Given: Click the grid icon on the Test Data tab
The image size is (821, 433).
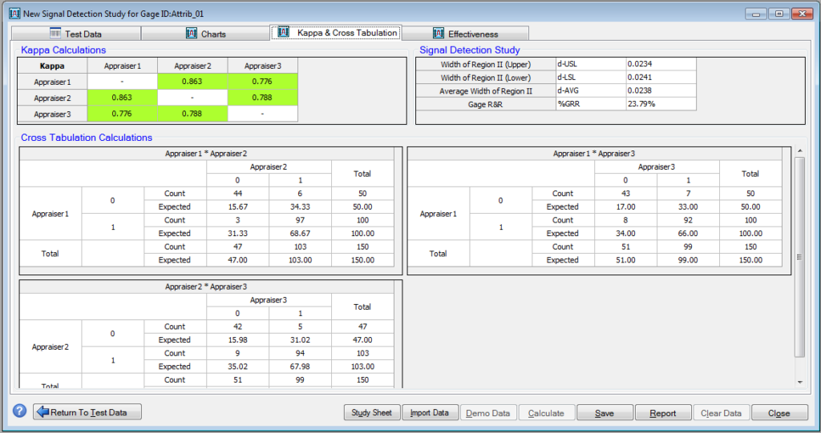Looking at the screenshot, I should pyautogui.click(x=55, y=34).
